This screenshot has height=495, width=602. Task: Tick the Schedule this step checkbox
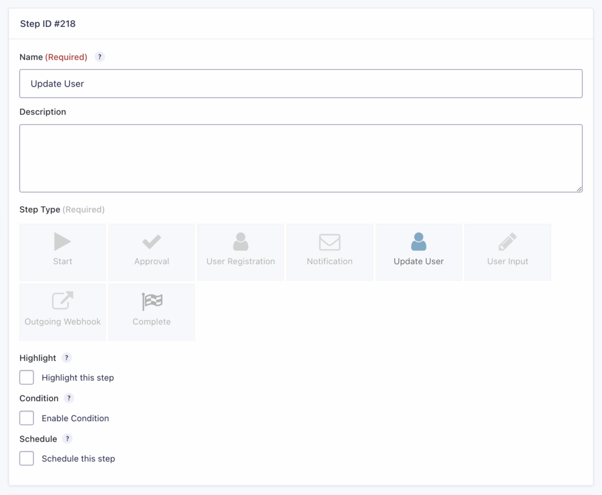point(26,458)
